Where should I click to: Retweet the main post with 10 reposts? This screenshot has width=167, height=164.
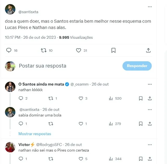[44, 50]
